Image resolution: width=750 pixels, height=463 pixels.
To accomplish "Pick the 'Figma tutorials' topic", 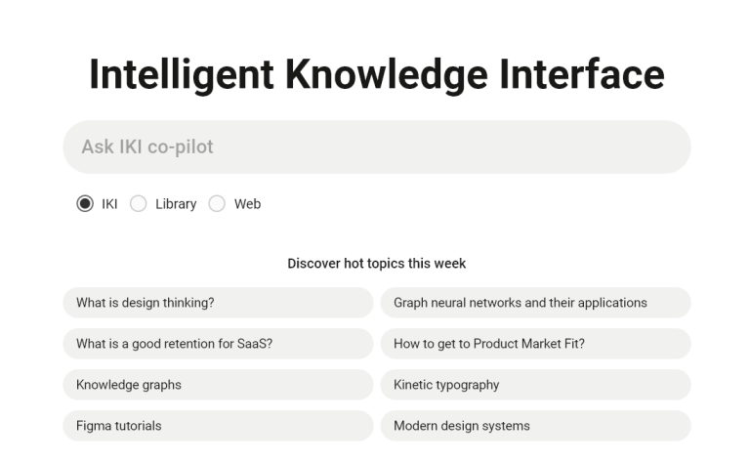I will (x=218, y=426).
